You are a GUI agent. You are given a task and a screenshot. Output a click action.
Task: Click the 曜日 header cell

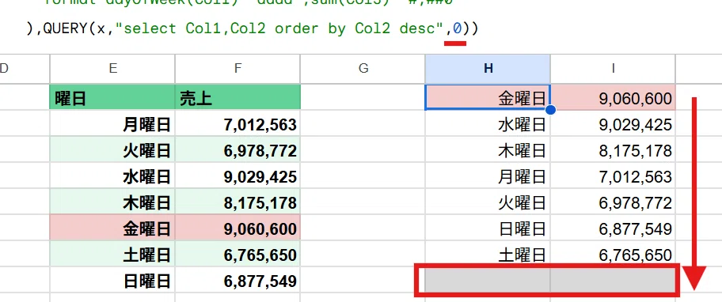pos(112,97)
